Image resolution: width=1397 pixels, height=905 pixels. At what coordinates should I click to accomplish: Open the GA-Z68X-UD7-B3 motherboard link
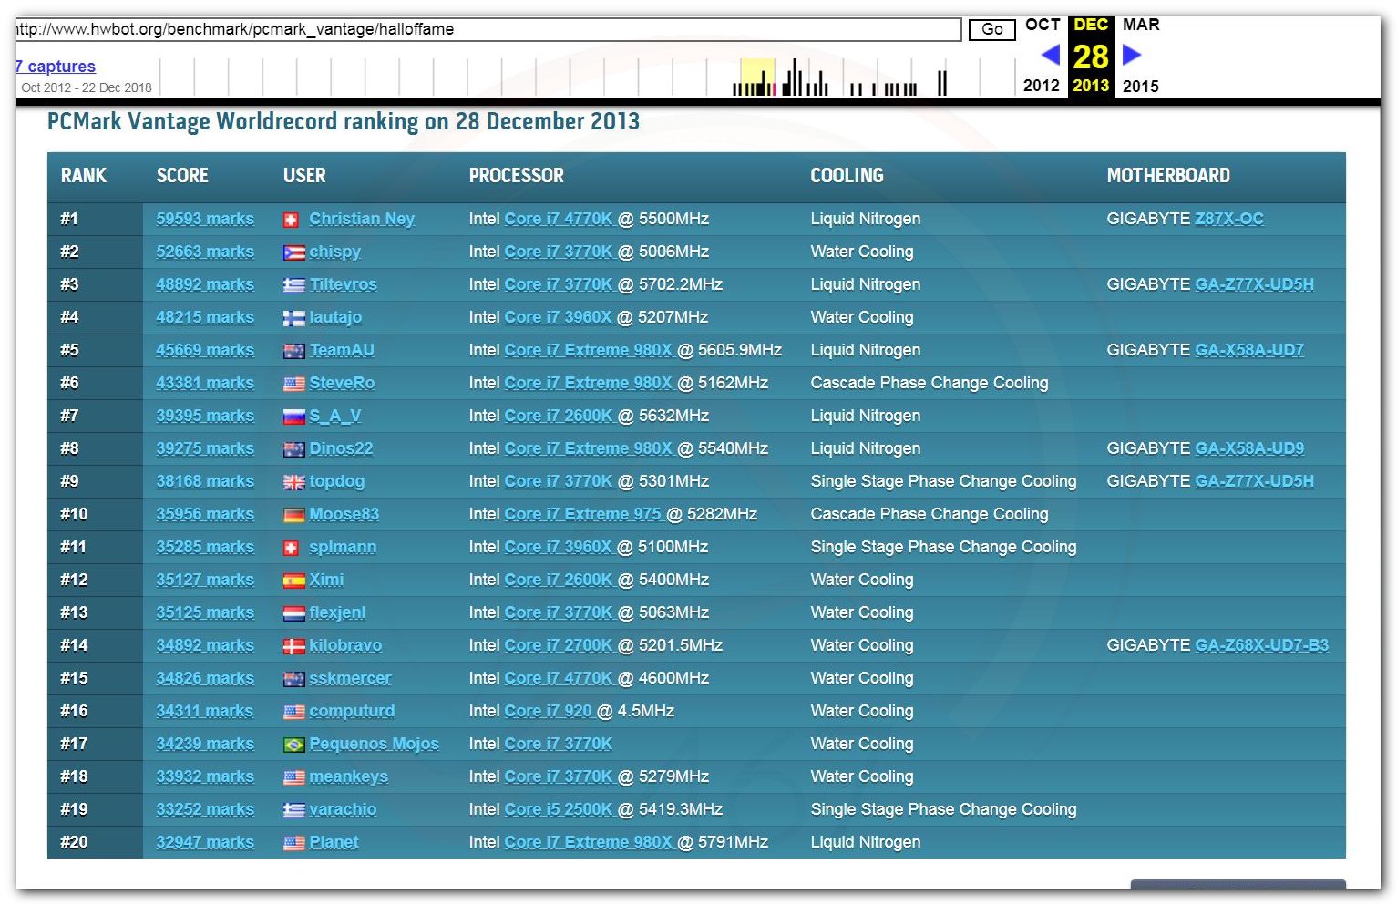click(1261, 645)
